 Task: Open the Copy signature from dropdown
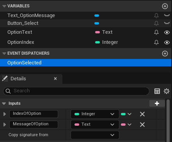point(95,135)
